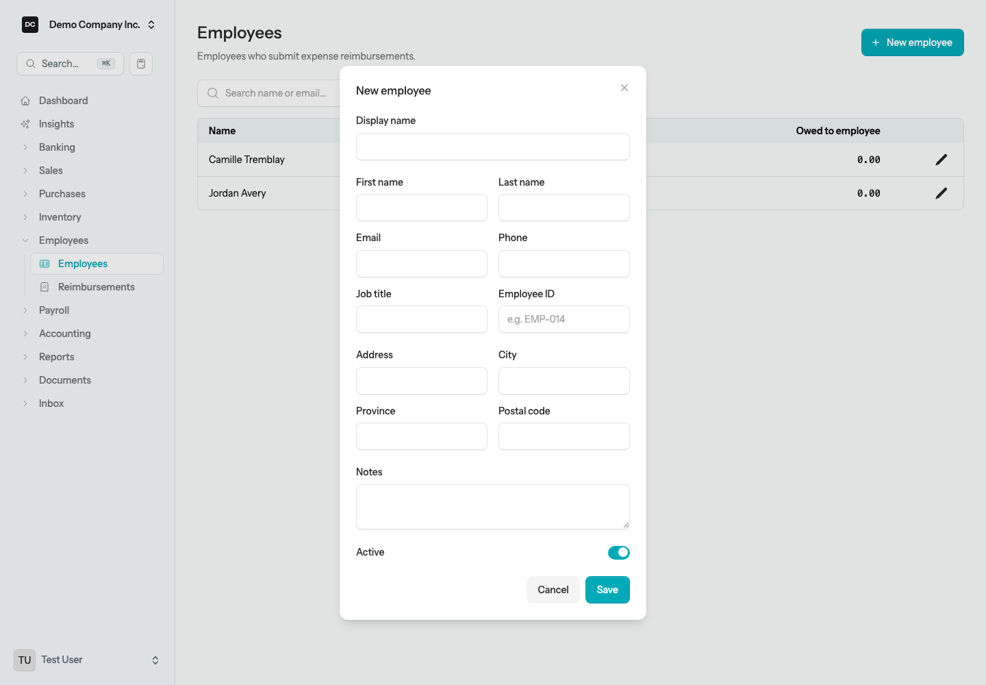Screen dimensions: 986x685
Task: Select the Phone input field
Action: pos(564,264)
